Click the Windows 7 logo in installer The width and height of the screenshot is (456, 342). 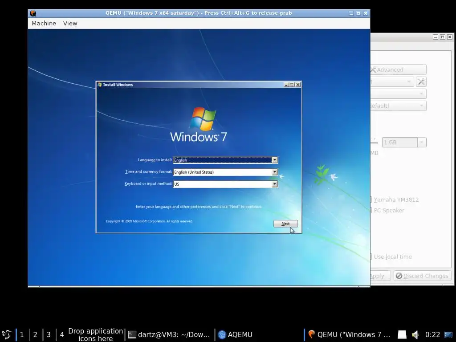click(x=199, y=125)
